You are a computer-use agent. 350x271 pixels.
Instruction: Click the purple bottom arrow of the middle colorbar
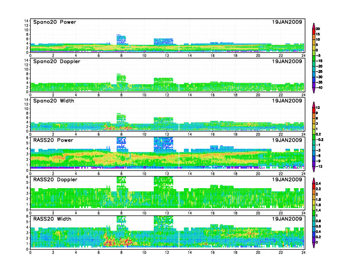pos(313,170)
